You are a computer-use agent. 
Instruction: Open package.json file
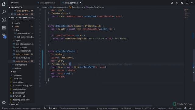19,93
